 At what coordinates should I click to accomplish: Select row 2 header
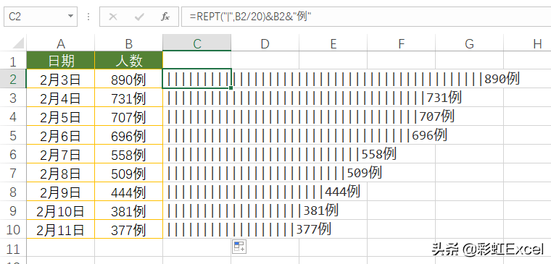tap(13, 80)
